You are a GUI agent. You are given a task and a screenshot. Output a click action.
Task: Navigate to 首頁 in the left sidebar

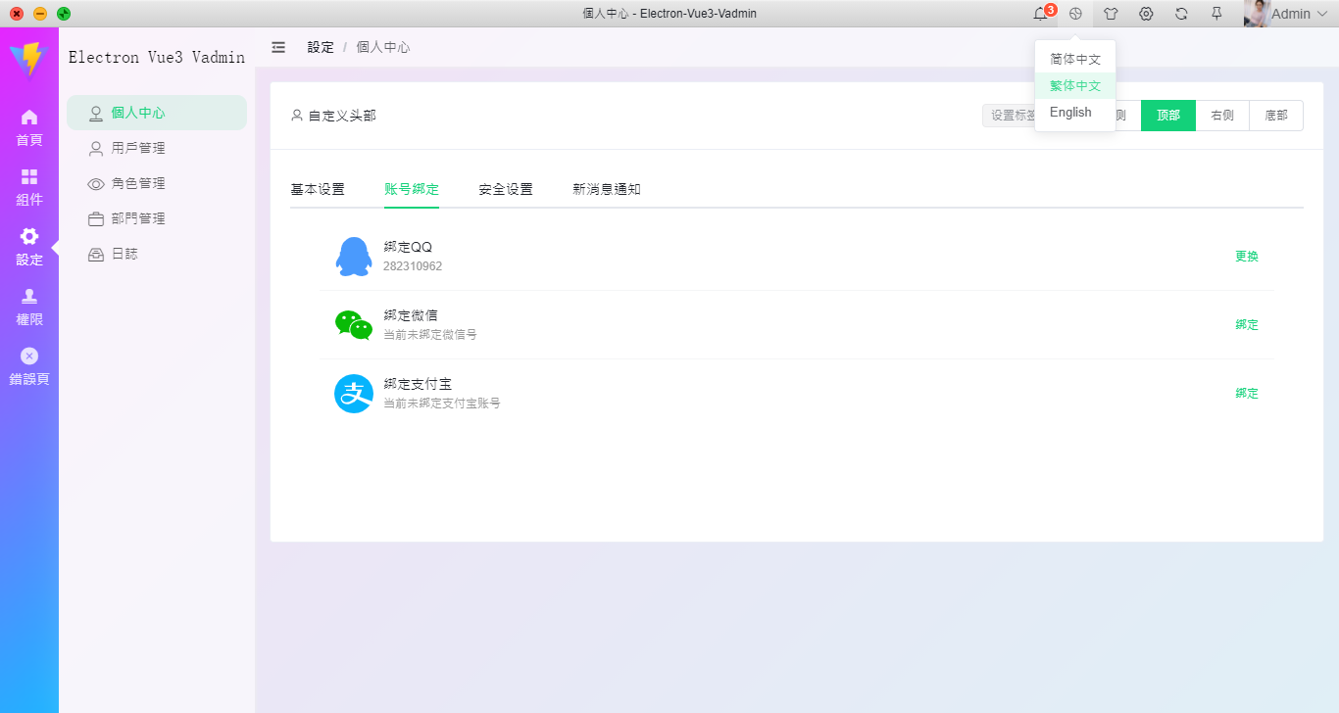[x=29, y=125]
